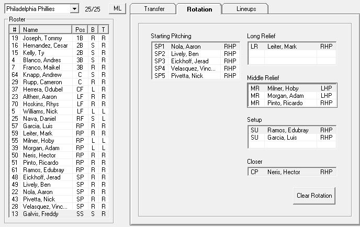
Task: Click the empty third Setup slot
Action: pos(292,145)
